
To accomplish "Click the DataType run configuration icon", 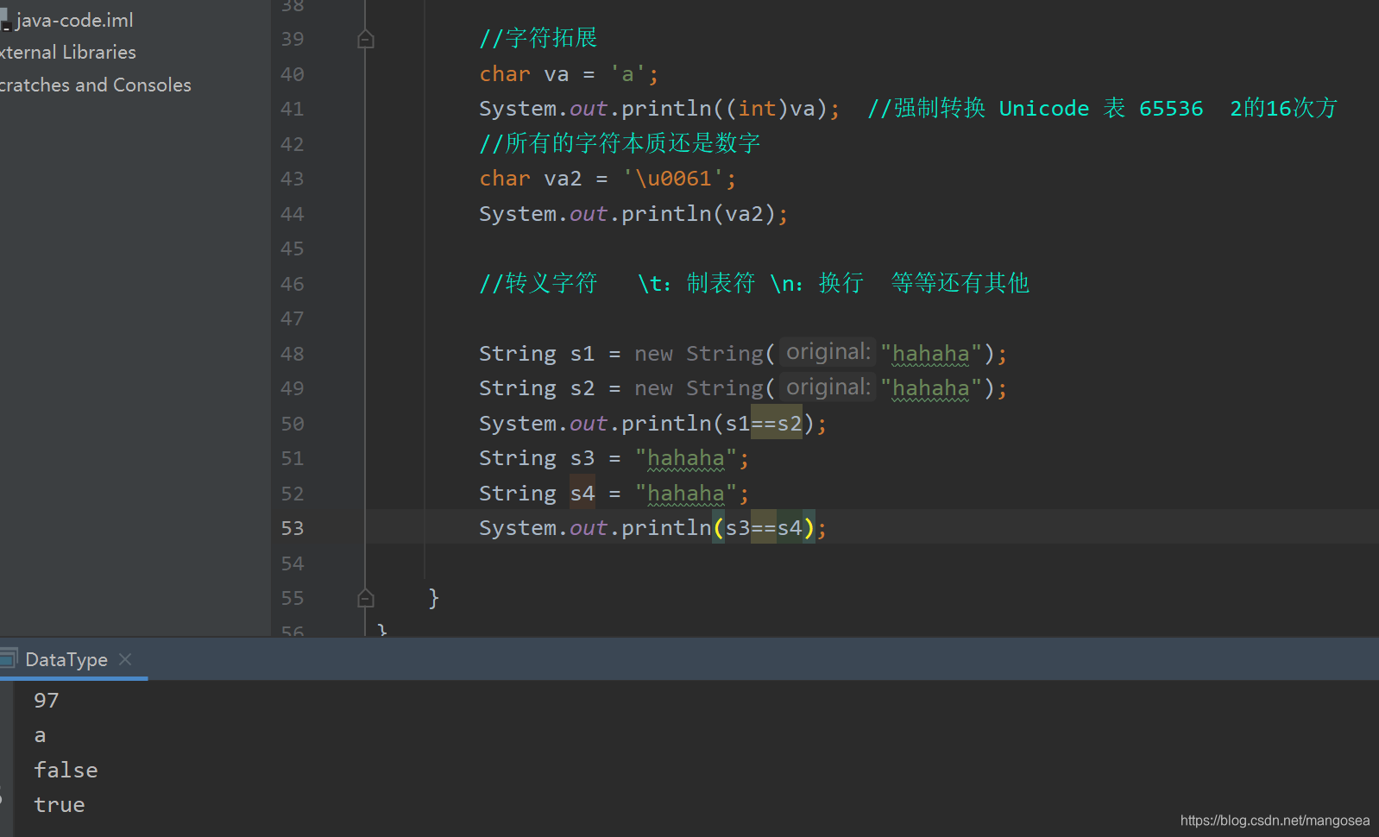I will (9, 659).
